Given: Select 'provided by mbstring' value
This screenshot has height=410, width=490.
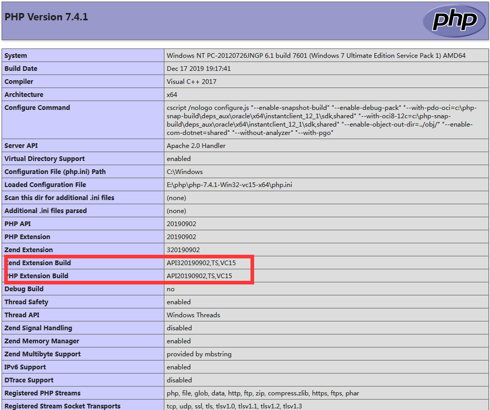Looking at the screenshot, I should pyautogui.click(x=199, y=354).
